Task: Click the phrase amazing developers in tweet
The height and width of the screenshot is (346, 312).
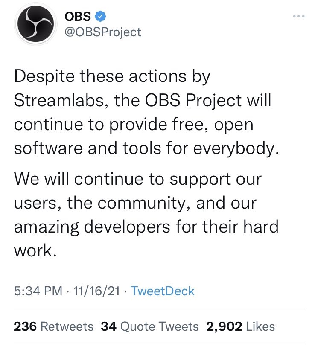Action: 92,227
